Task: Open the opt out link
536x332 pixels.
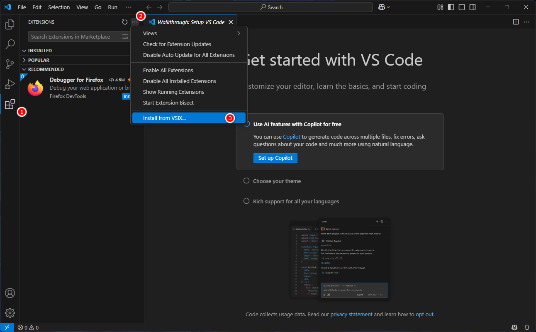Action: (x=424, y=314)
